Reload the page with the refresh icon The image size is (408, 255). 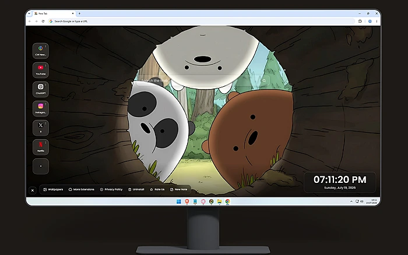pyautogui.click(x=43, y=22)
